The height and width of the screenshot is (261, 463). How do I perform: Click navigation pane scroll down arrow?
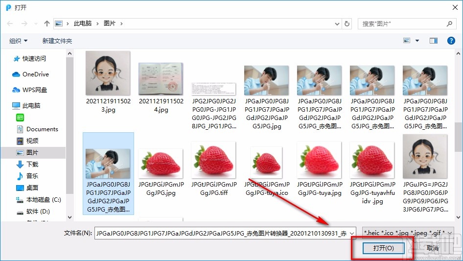(x=69, y=217)
